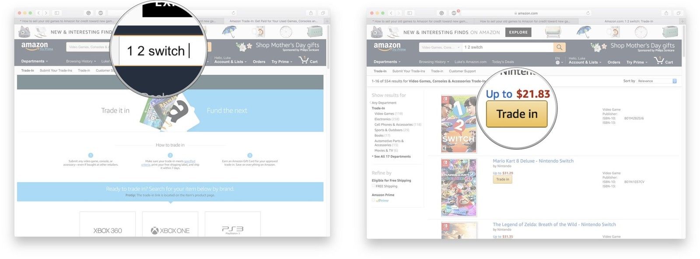Open Mario Kart 8 Deluxe product link
The height and width of the screenshot is (259, 700).
[x=533, y=161]
